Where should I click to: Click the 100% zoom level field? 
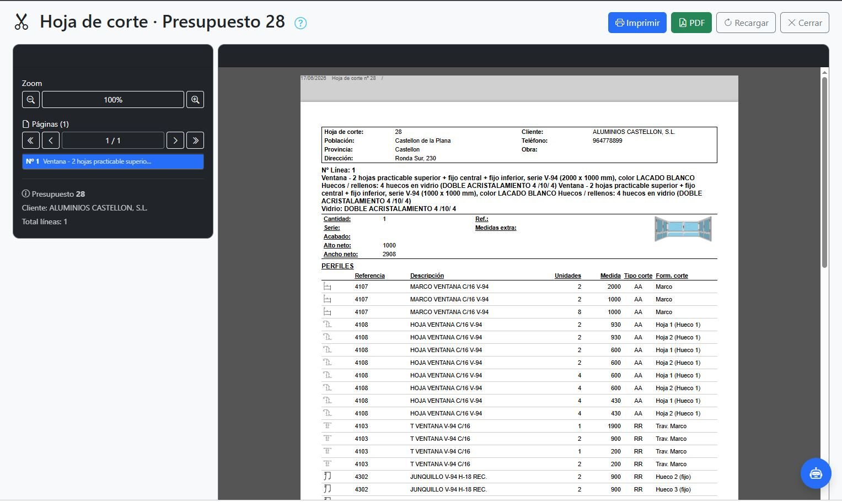[x=113, y=100]
